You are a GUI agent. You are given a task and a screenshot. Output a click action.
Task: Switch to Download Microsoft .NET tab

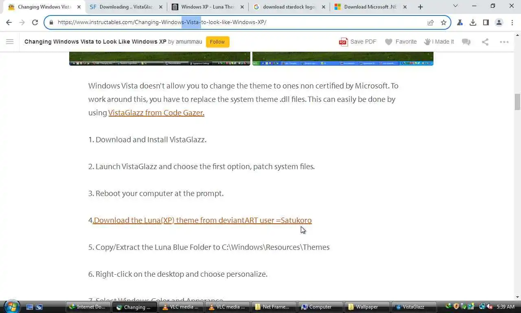370,7
